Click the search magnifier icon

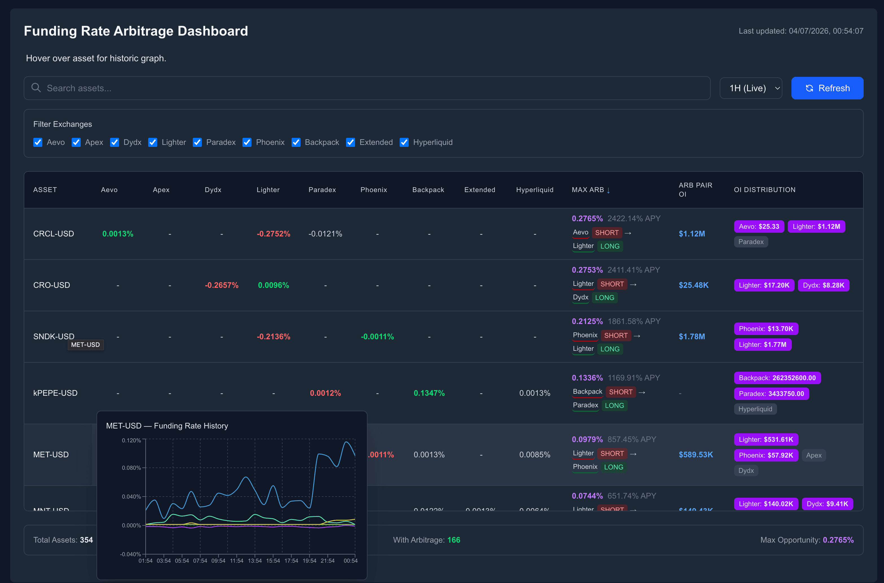36,88
